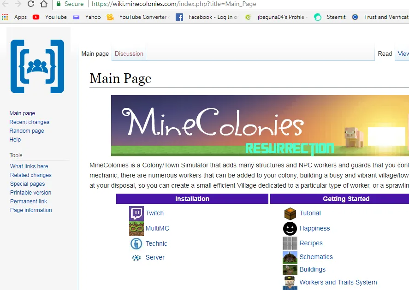The height and width of the screenshot is (290, 409).
Task: Open the Happiness text link
Action: 314,229
